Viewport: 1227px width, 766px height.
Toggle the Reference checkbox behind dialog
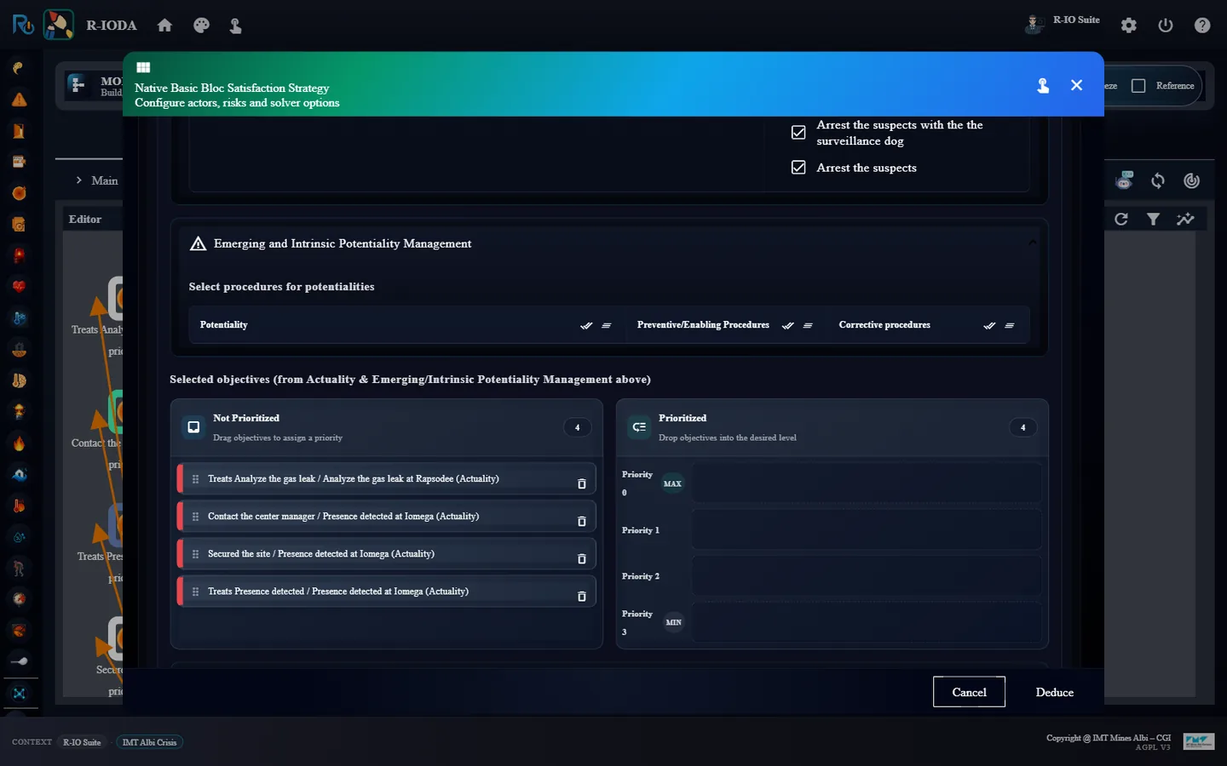click(x=1138, y=86)
